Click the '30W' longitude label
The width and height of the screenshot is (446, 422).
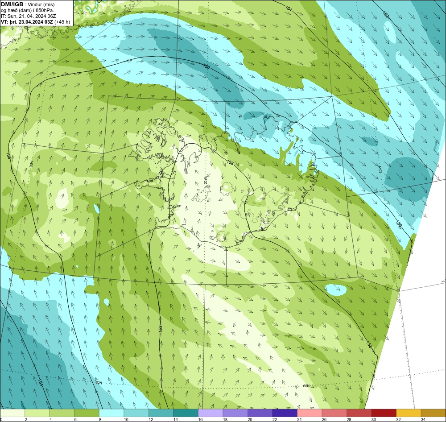[x=31, y=164]
